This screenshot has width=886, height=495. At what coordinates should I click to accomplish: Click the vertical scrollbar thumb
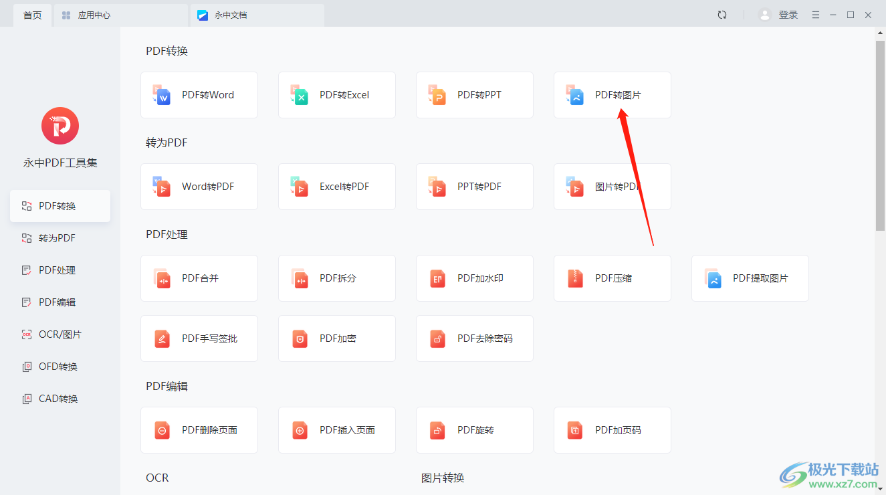click(880, 136)
